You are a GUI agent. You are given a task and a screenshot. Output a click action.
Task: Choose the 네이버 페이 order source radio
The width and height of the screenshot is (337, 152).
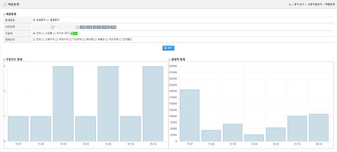(x=54, y=33)
